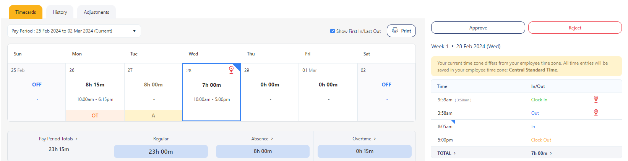The height and width of the screenshot is (161, 628).
Task: Reject the selected timecard
Action: (574, 28)
